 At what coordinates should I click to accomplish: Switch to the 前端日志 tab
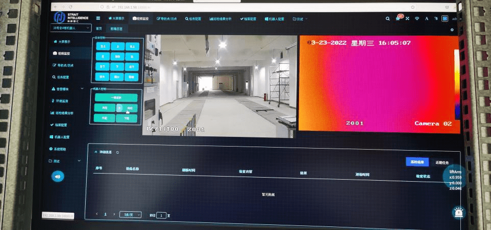pos(116,28)
